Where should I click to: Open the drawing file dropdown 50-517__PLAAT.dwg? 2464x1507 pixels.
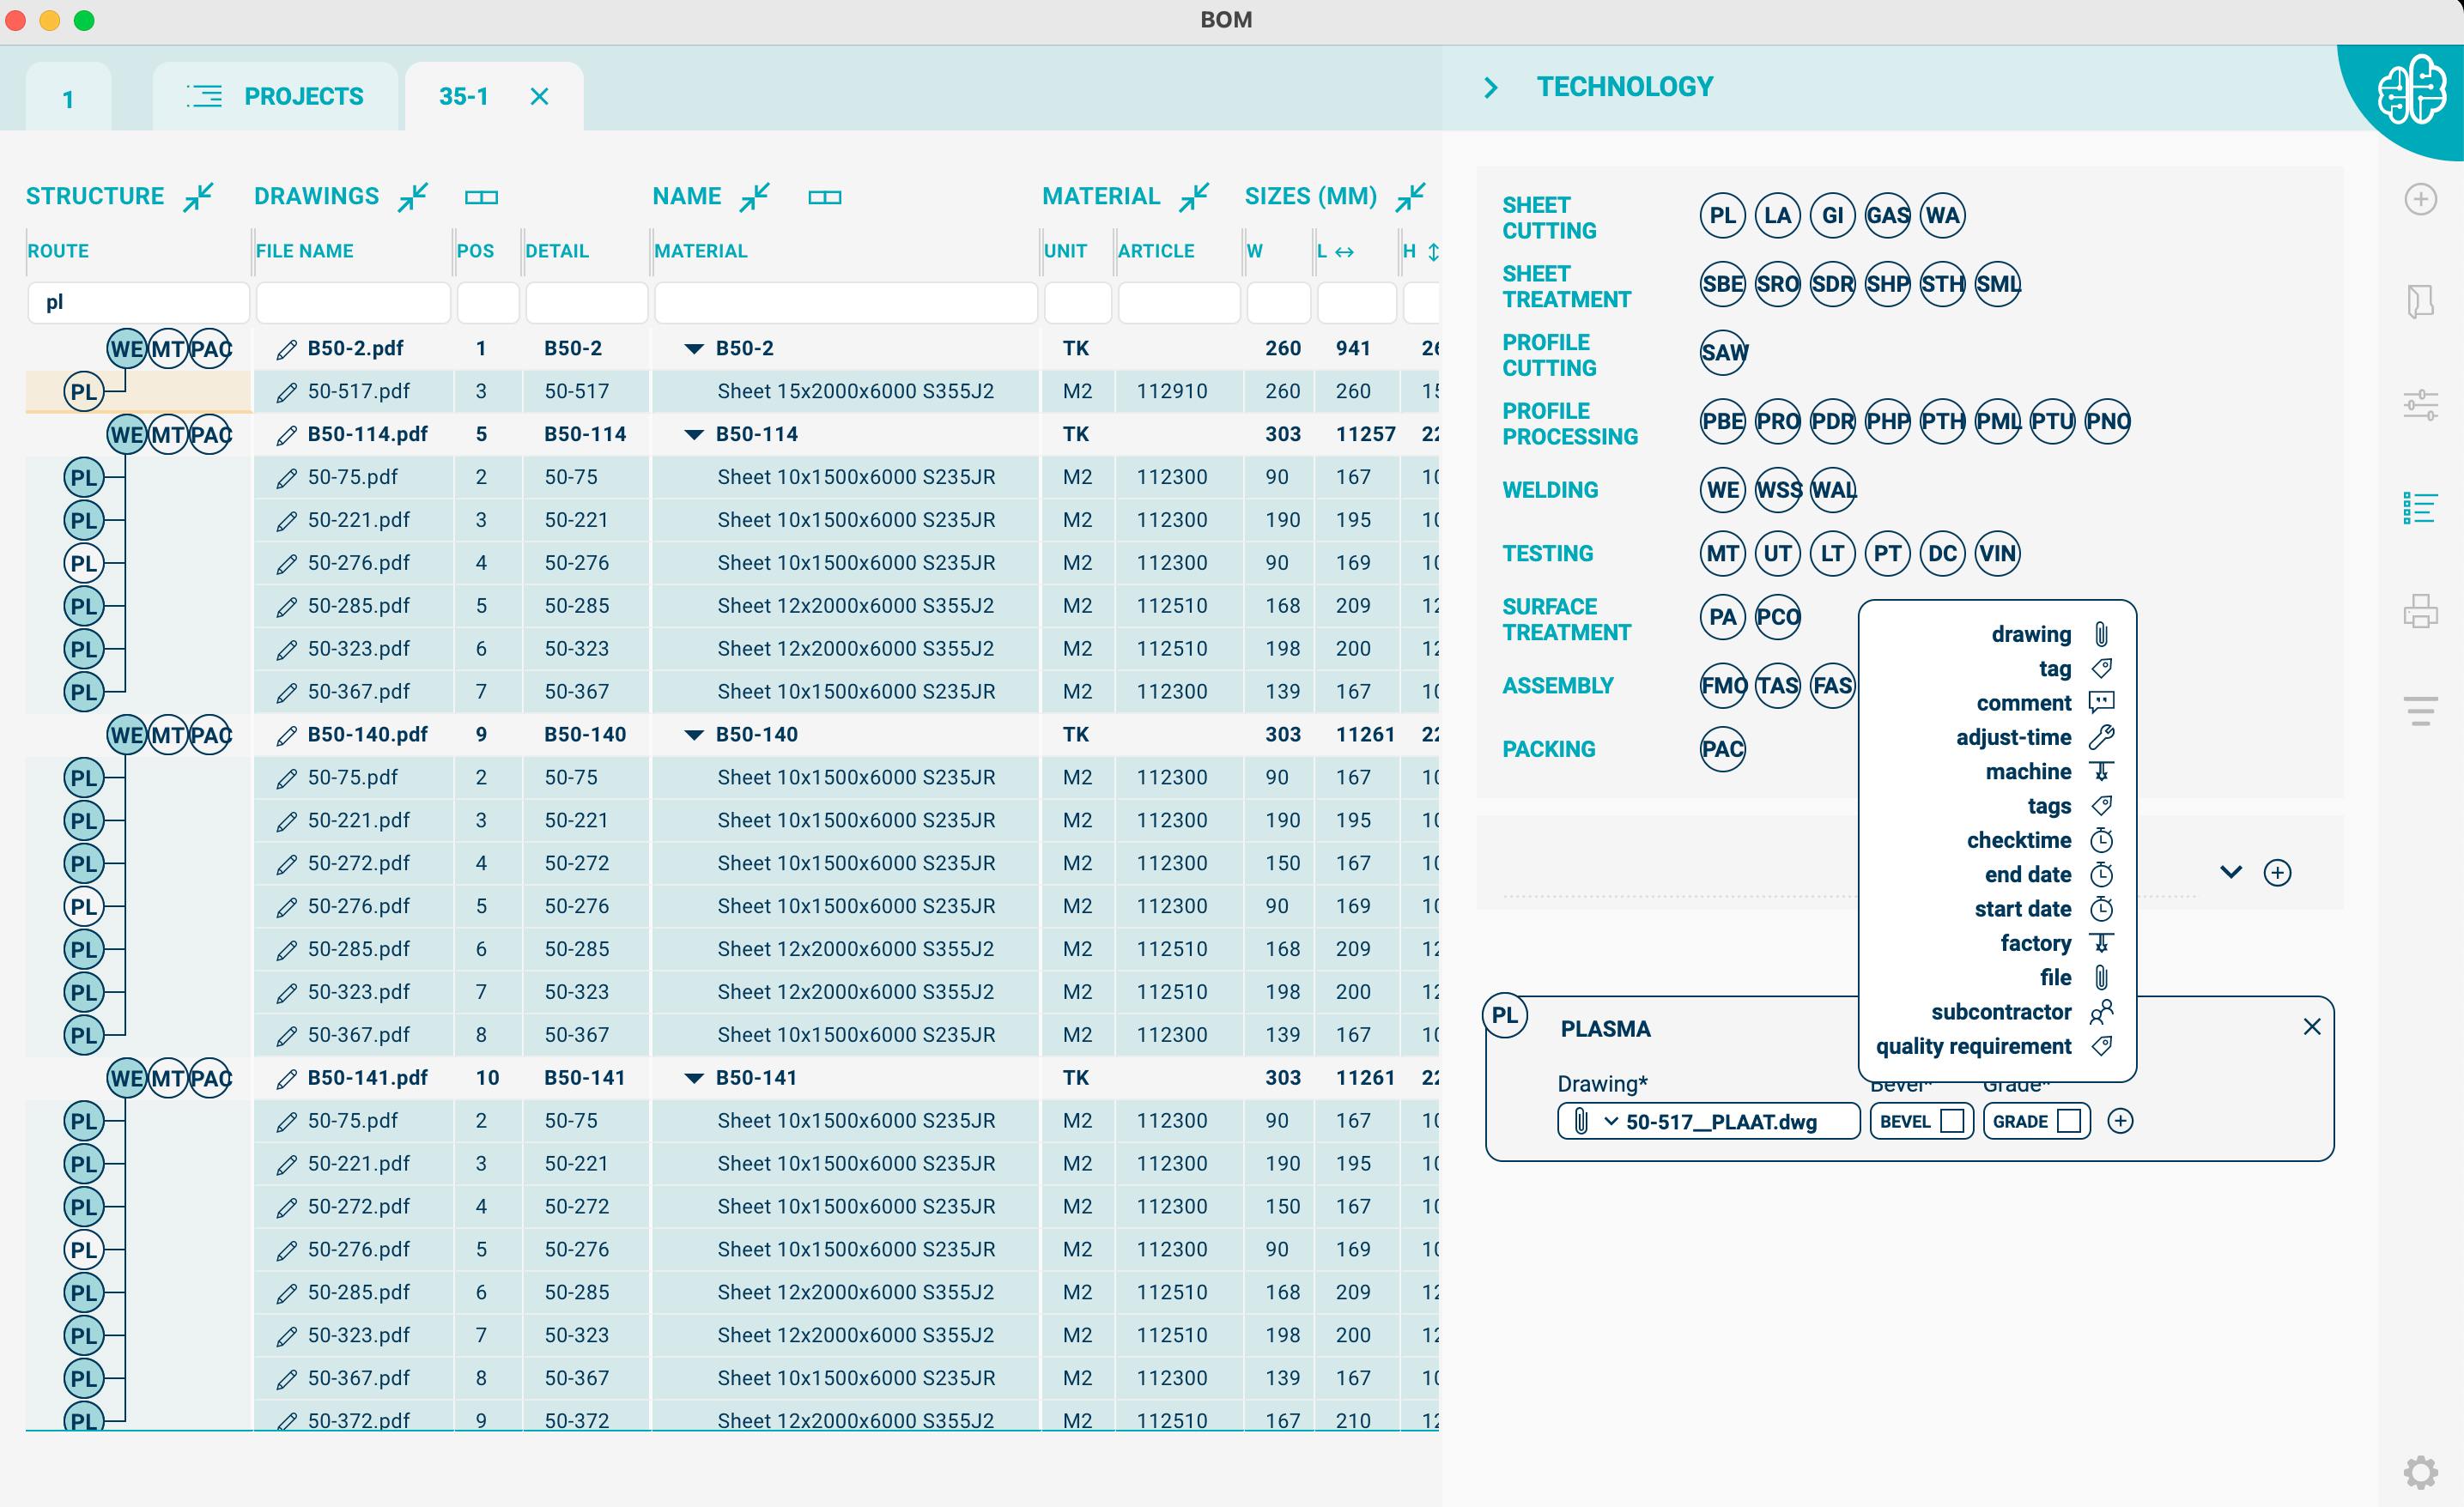1709,1122
